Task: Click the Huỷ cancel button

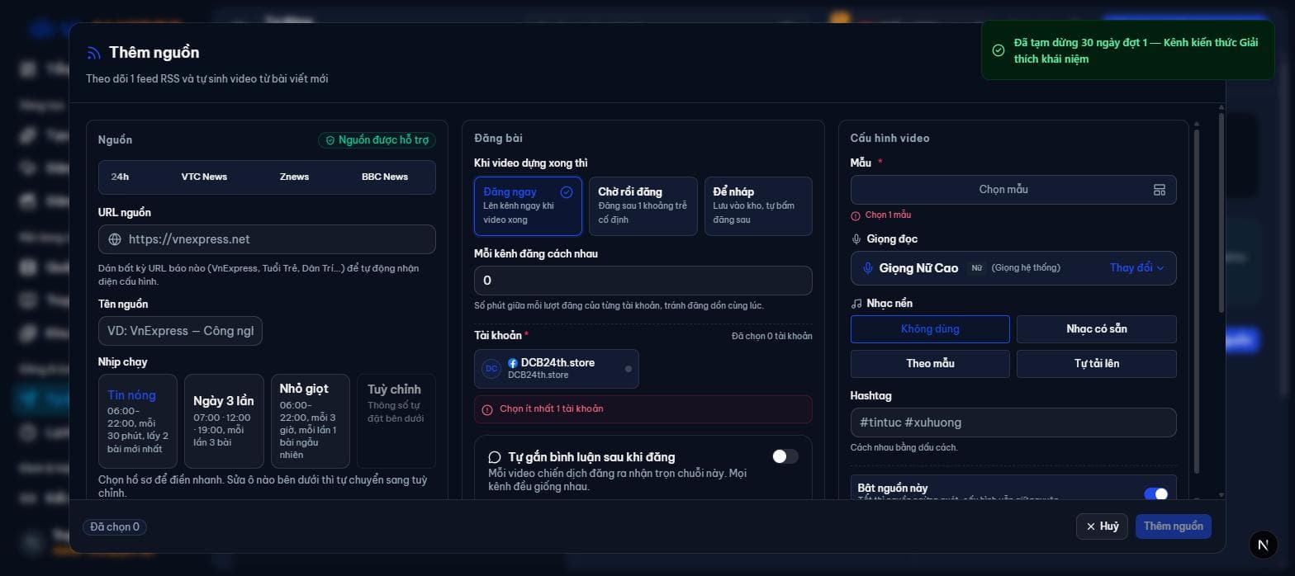Action: [x=1102, y=526]
